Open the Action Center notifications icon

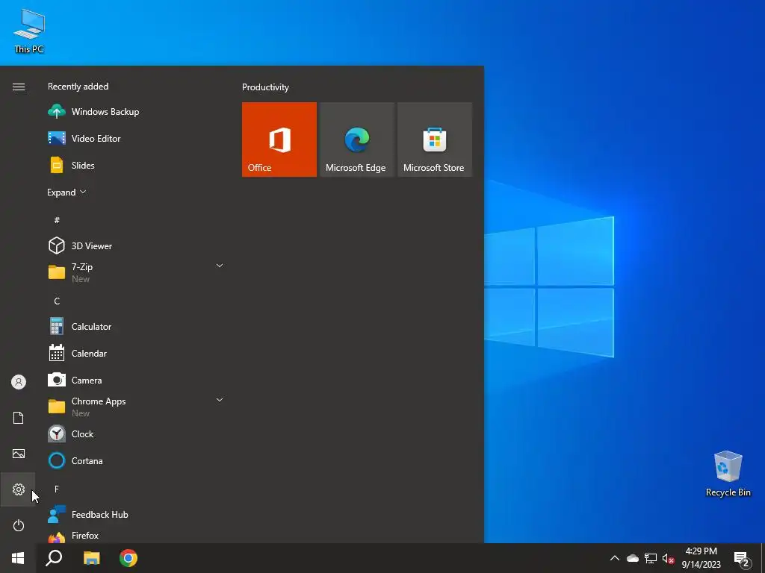click(x=742, y=559)
